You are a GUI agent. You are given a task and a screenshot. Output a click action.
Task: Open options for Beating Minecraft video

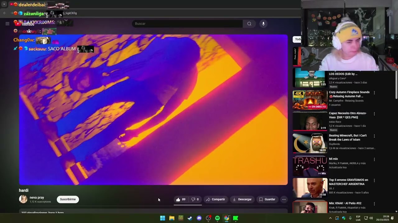click(374, 136)
